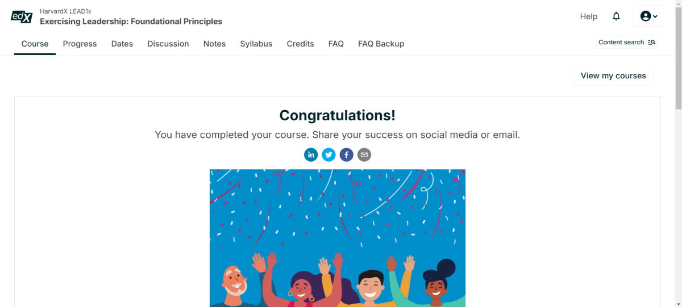Image resolution: width=682 pixels, height=307 pixels.
Task: Go to the Discussion tab
Action: [x=168, y=44]
